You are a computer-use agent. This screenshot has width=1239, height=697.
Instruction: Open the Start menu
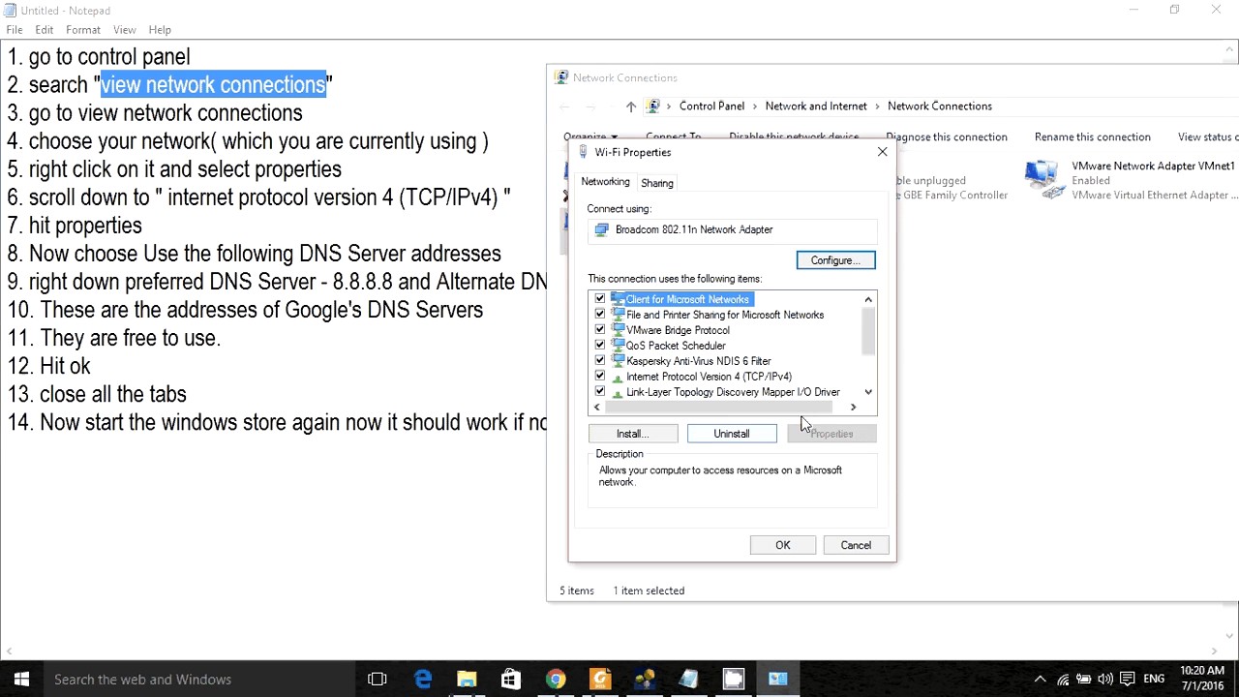[x=21, y=679]
